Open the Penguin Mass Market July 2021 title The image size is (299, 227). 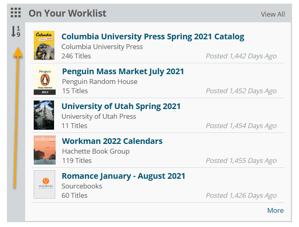pyautogui.click(x=123, y=71)
